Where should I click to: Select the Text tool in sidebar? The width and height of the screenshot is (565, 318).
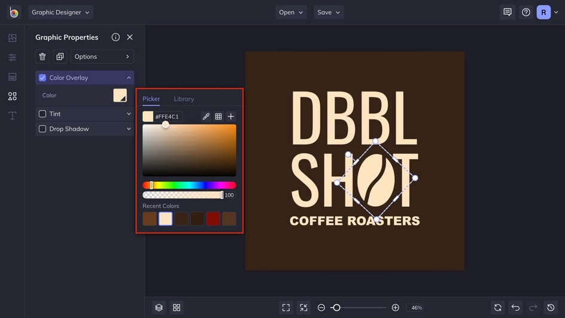pyautogui.click(x=12, y=115)
